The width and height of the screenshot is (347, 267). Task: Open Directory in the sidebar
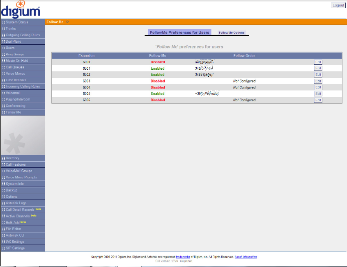coord(23,158)
